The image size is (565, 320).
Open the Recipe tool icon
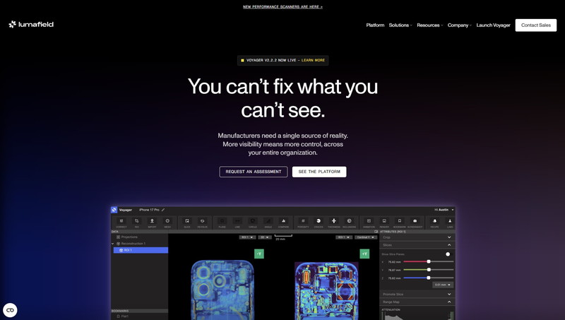(434, 223)
